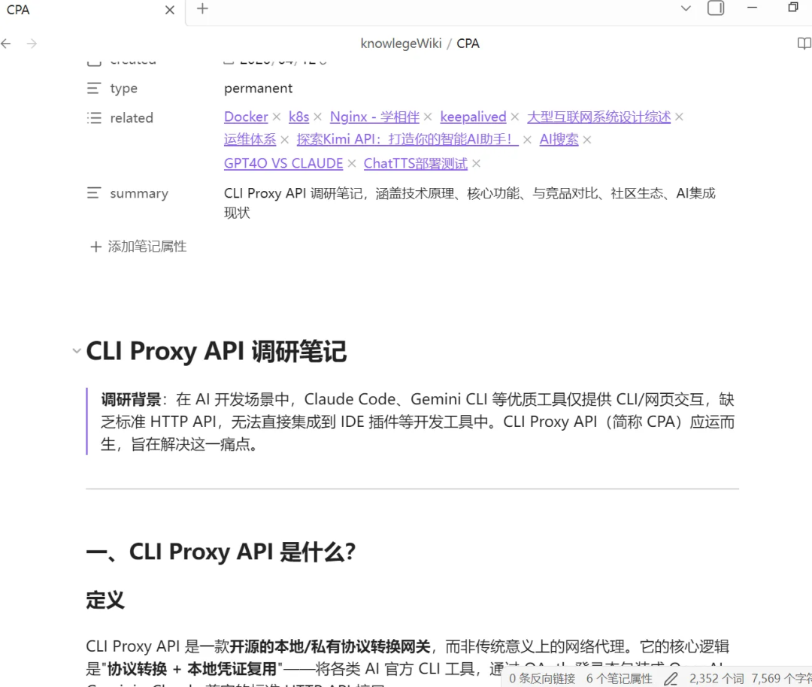
Task: Click the related property list icon
Action: point(94,117)
